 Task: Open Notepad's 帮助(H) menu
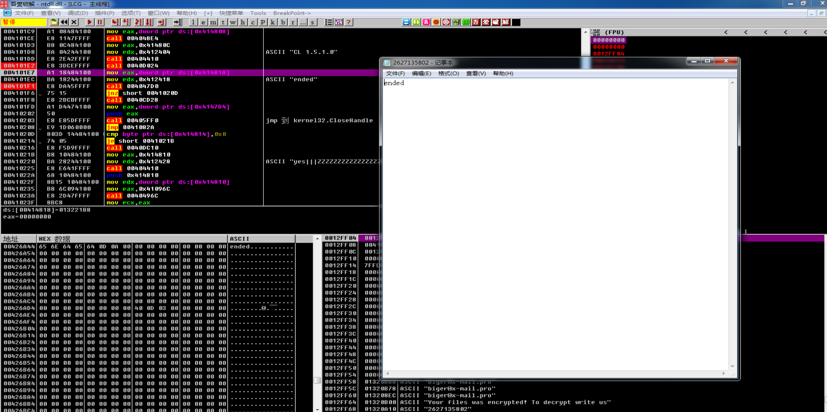[503, 74]
